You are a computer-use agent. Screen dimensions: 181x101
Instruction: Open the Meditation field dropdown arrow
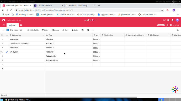(x=169, y=35)
